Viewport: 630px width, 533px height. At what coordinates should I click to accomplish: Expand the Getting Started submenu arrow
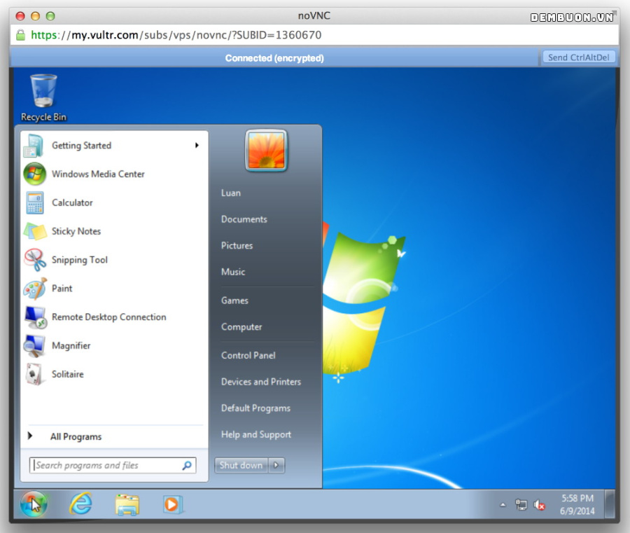coord(197,145)
